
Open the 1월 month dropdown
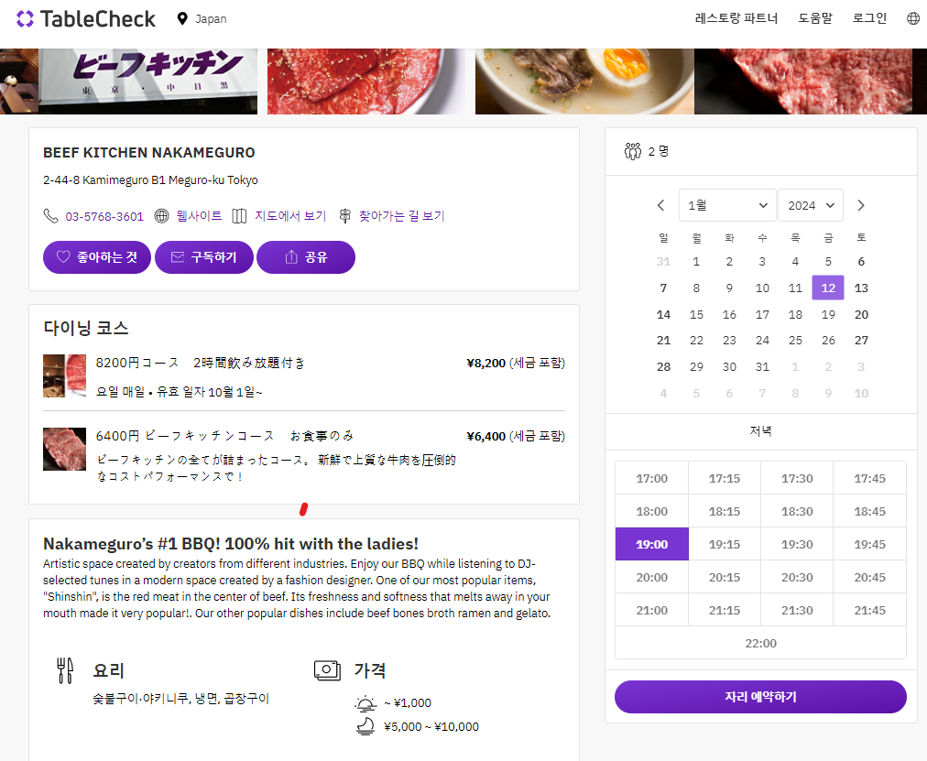click(x=727, y=205)
